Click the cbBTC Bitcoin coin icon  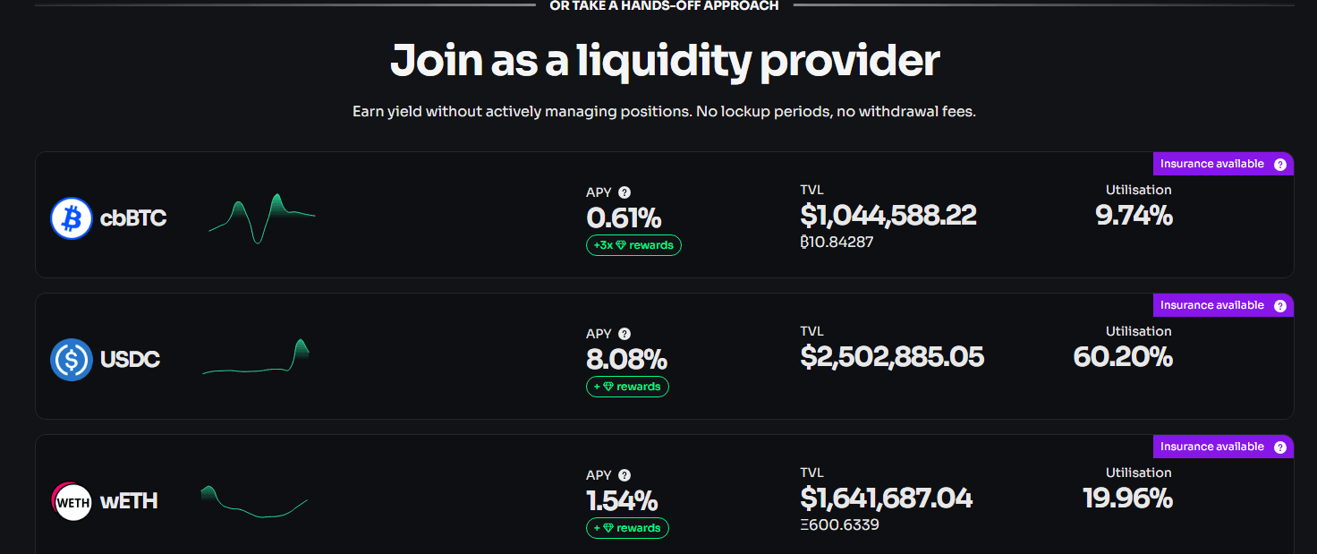tap(72, 218)
